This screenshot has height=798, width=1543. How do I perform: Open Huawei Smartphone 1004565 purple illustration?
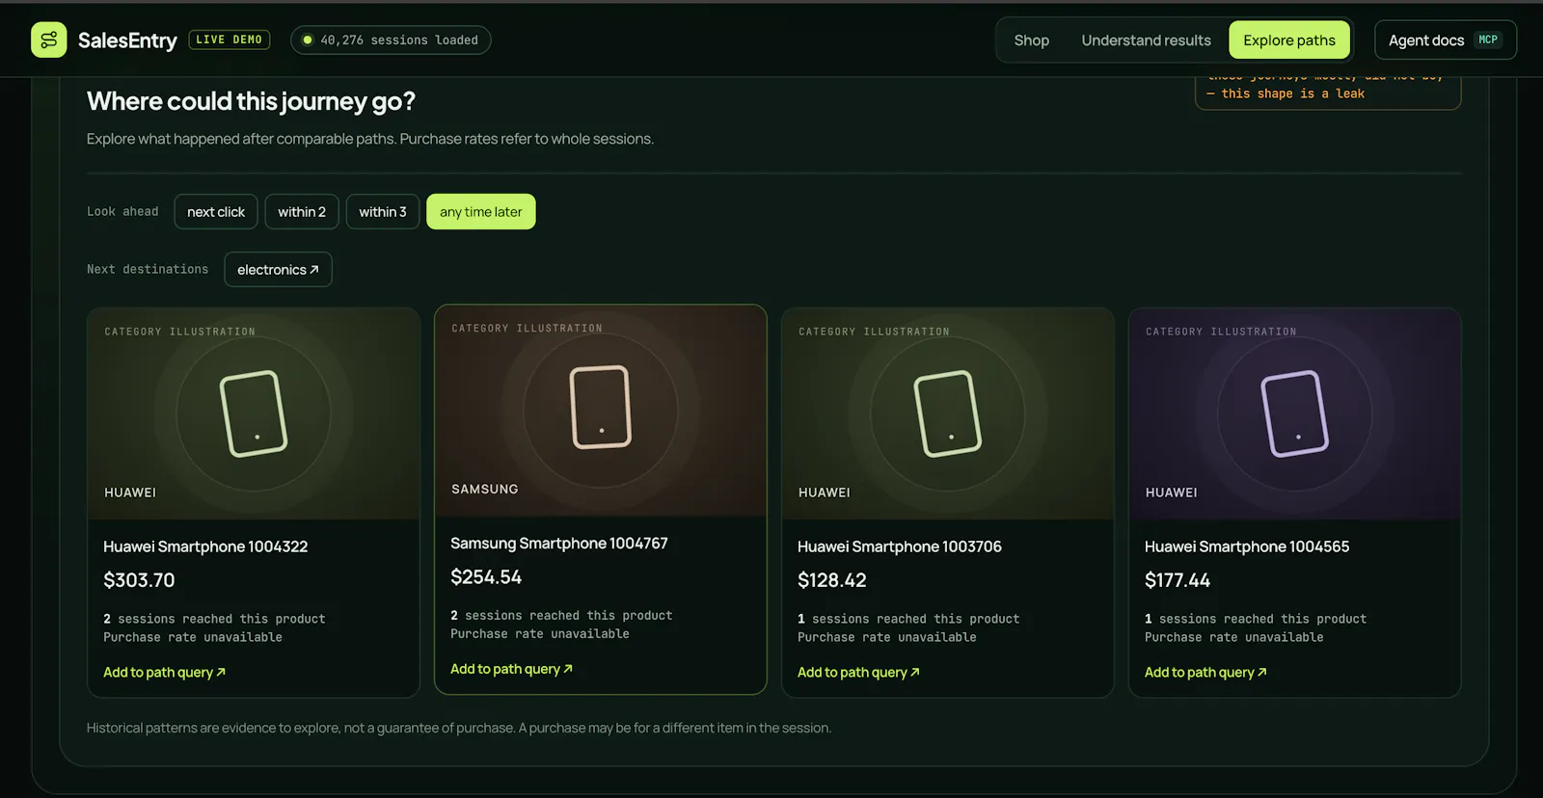coord(1294,413)
